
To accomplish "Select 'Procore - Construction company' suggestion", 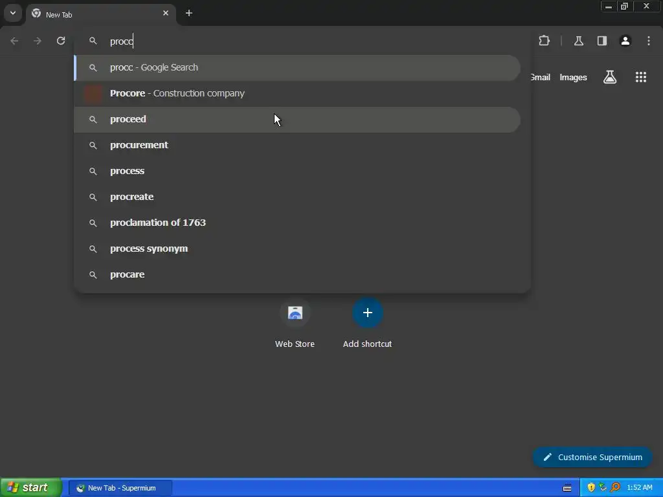I will 297,93.
